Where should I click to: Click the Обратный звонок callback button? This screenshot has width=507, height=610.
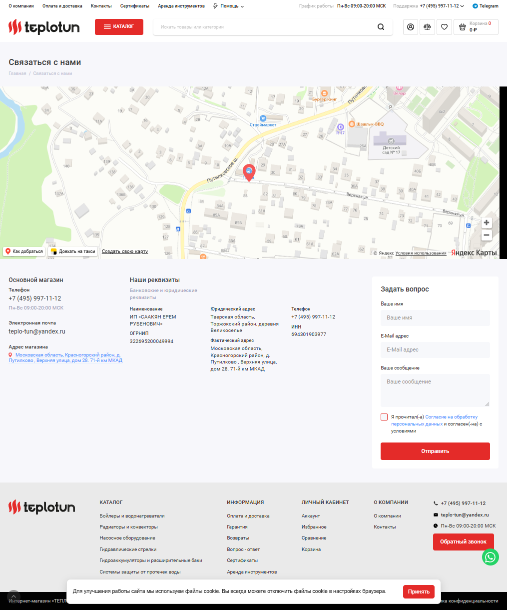tap(463, 541)
